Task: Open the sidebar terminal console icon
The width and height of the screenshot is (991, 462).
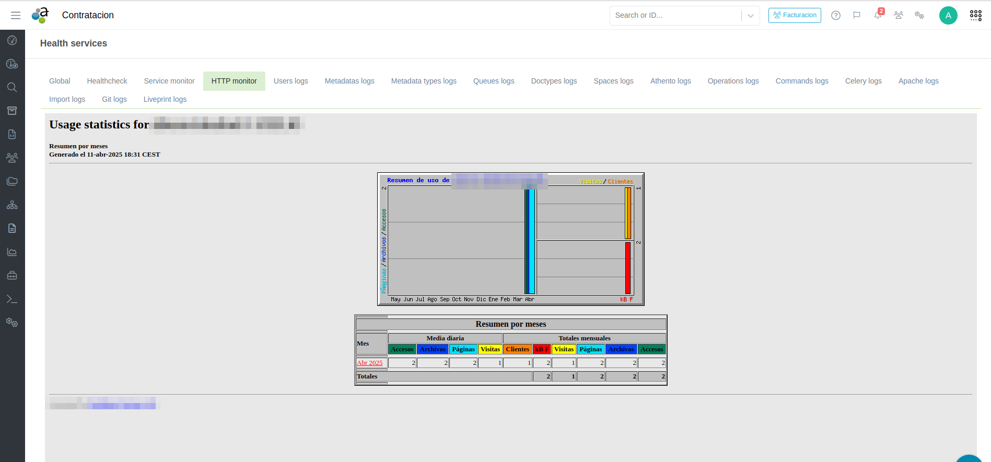Action: [x=12, y=299]
